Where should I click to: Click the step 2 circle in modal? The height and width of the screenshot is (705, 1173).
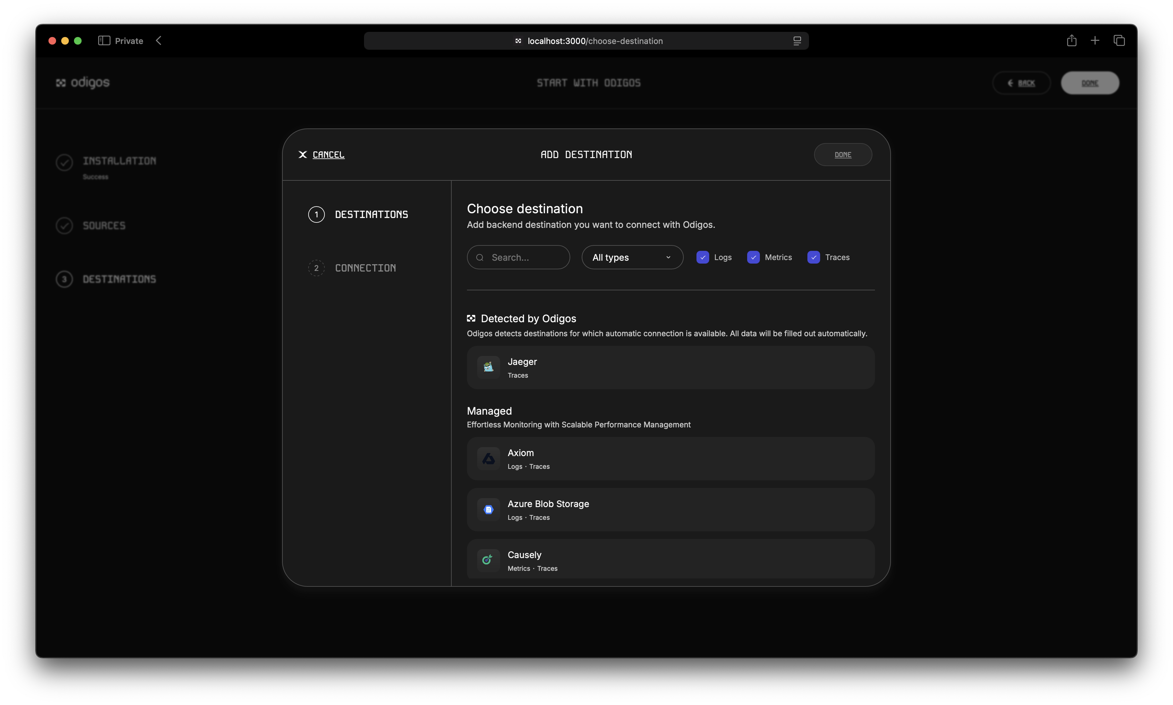tap(317, 268)
